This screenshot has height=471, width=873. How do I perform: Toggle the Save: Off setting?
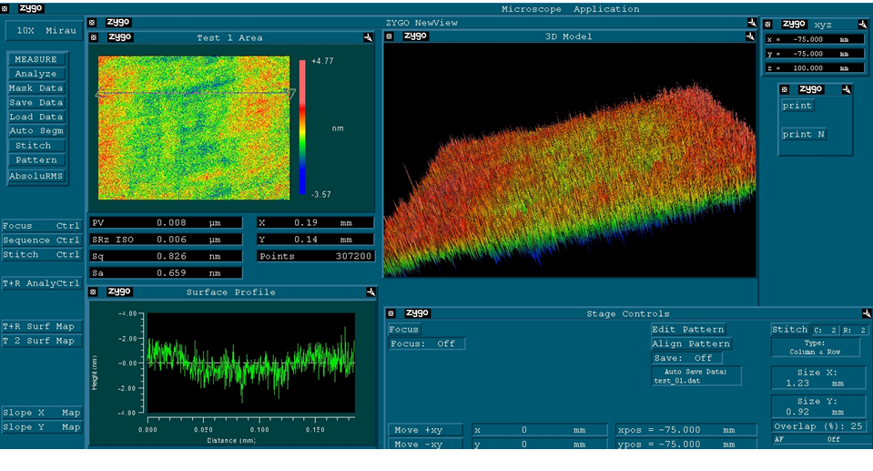(686, 358)
